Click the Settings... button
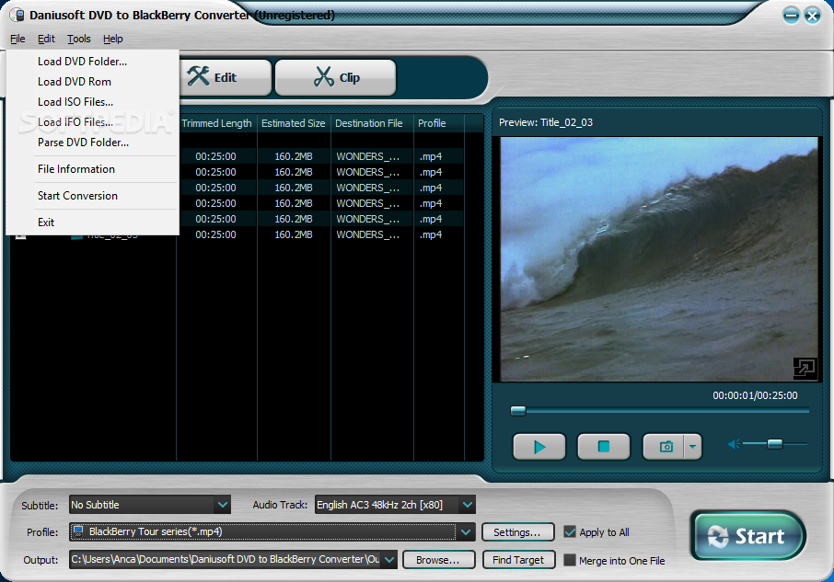Viewport: 834px width, 582px height. [x=517, y=532]
